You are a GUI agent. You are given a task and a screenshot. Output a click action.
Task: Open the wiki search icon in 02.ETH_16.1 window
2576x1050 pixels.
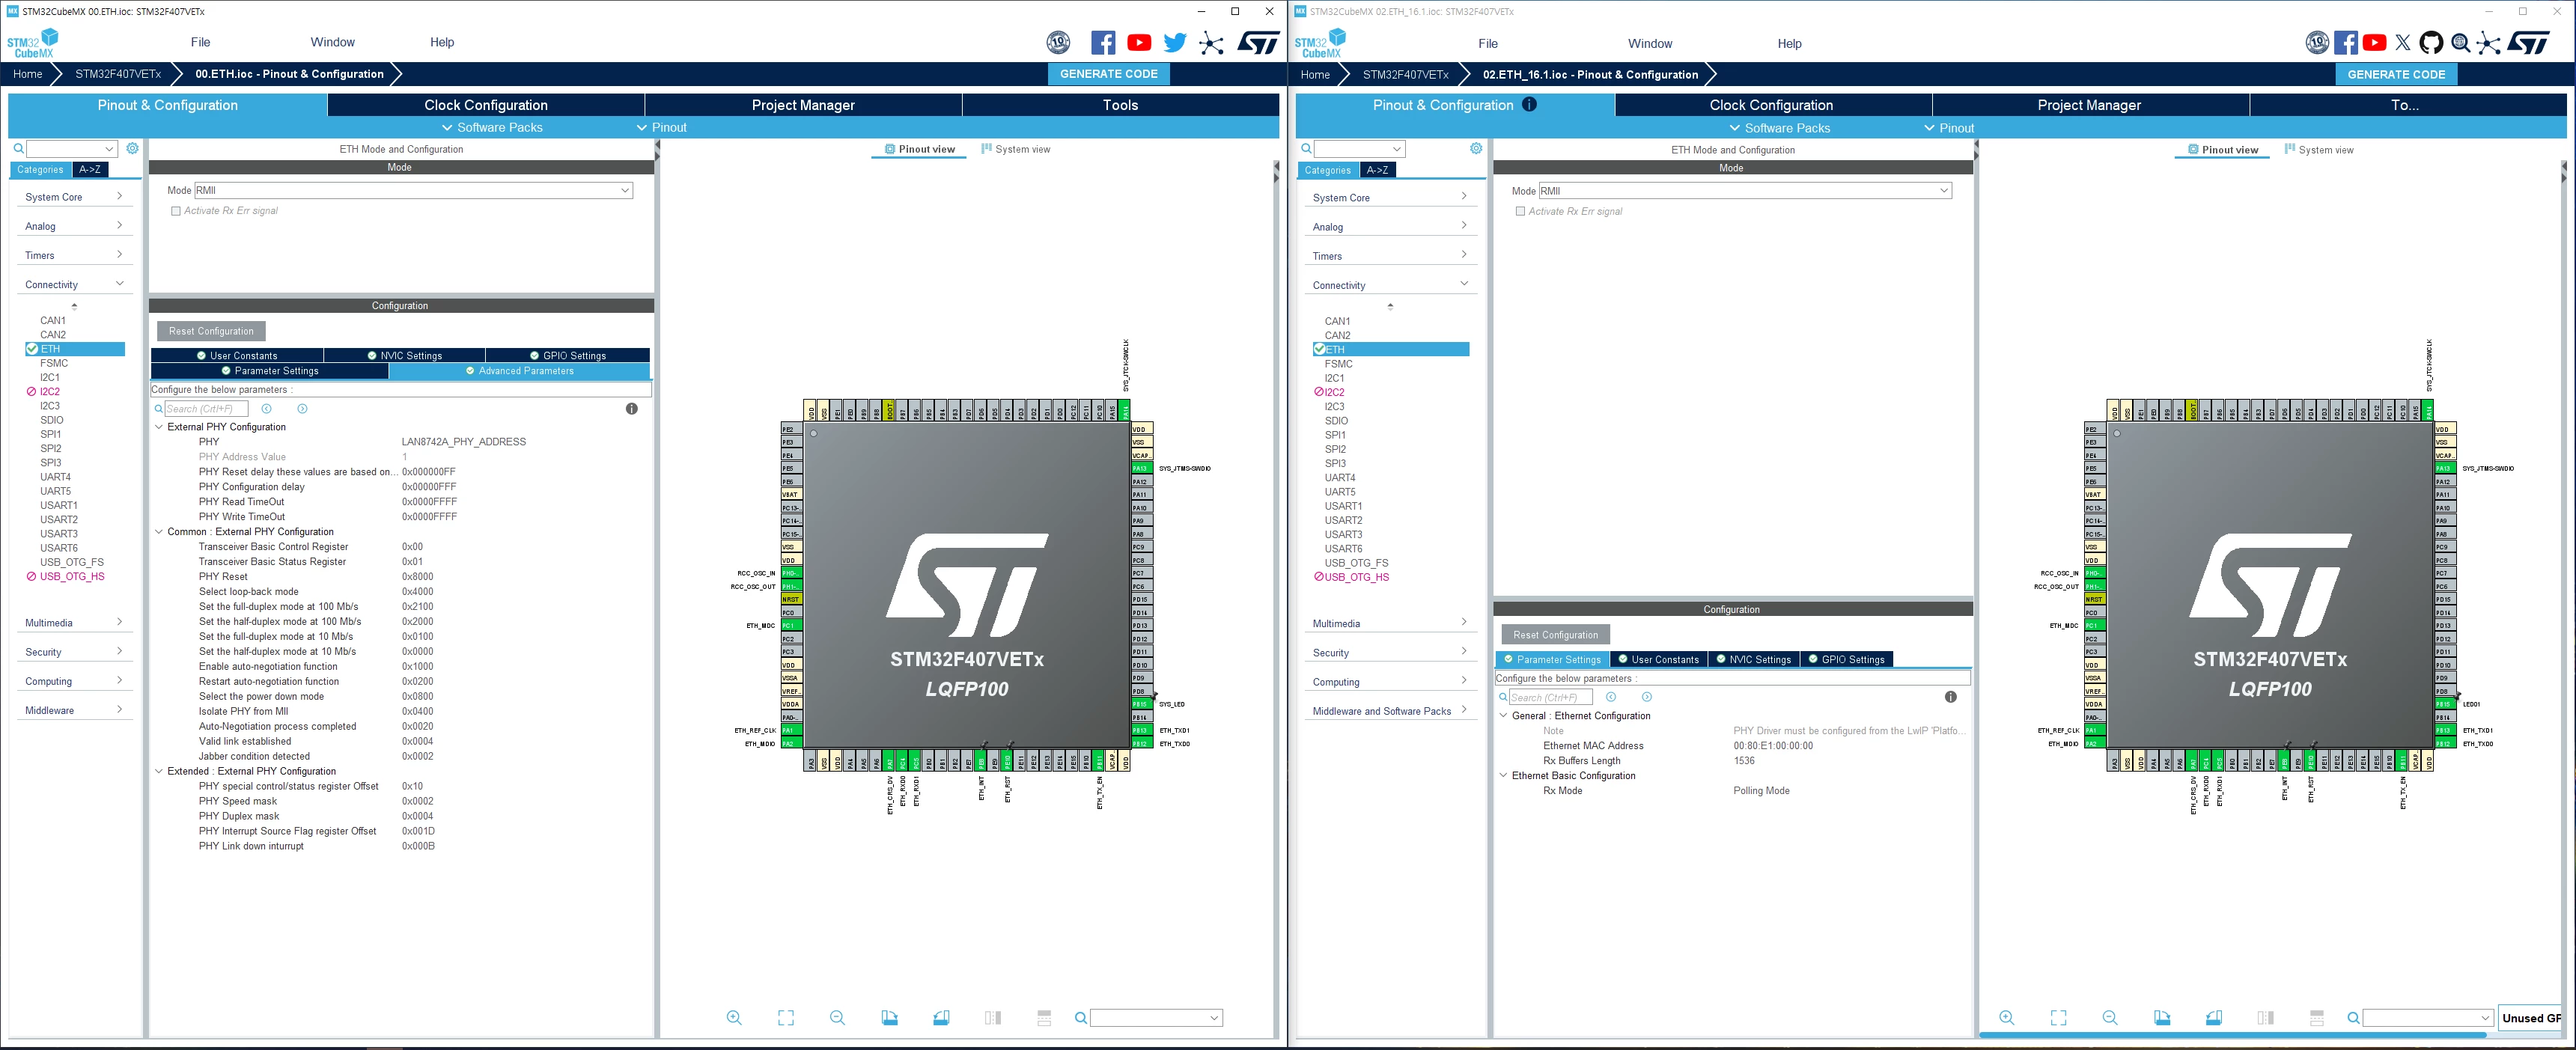[2460, 43]
